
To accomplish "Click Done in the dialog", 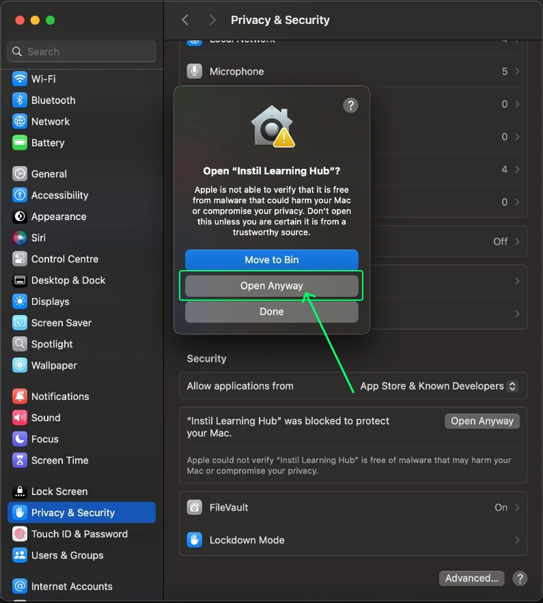I will pos(272,312).
